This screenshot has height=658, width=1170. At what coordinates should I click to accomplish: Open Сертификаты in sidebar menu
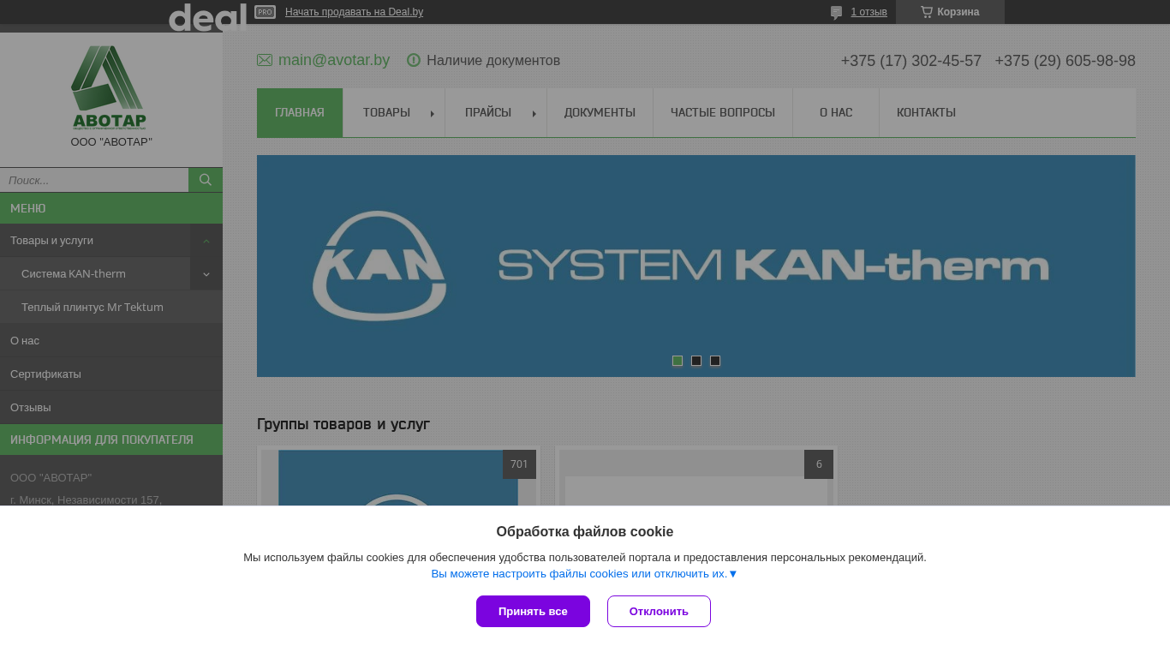click(x=111, y=374)
